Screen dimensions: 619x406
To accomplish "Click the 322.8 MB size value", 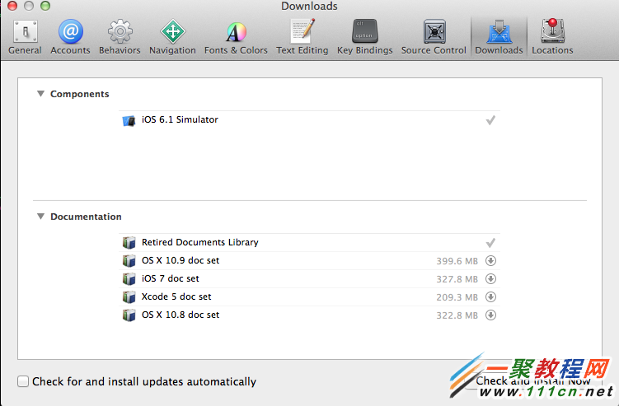I will (x=457, y=315).
